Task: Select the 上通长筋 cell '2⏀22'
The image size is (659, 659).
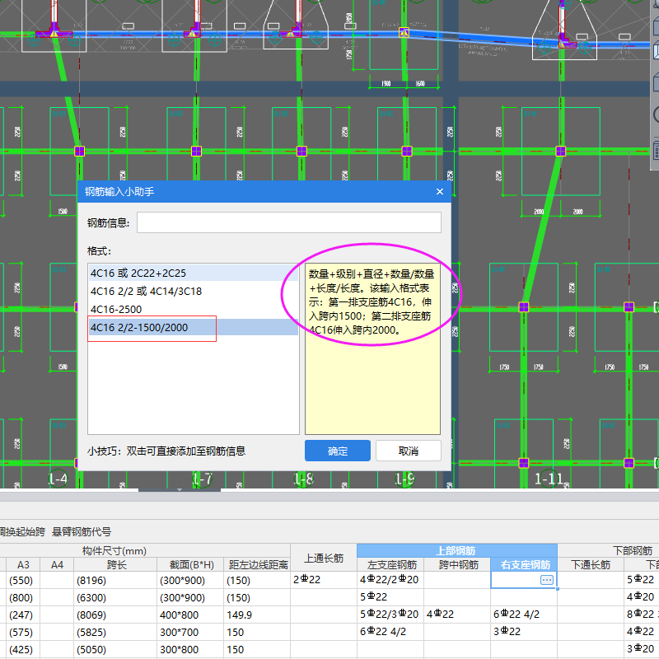Action: coord(324,580)
